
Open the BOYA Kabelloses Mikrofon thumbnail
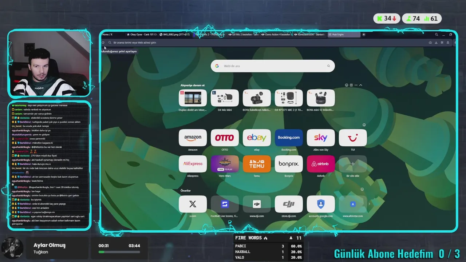click(257, 98)
